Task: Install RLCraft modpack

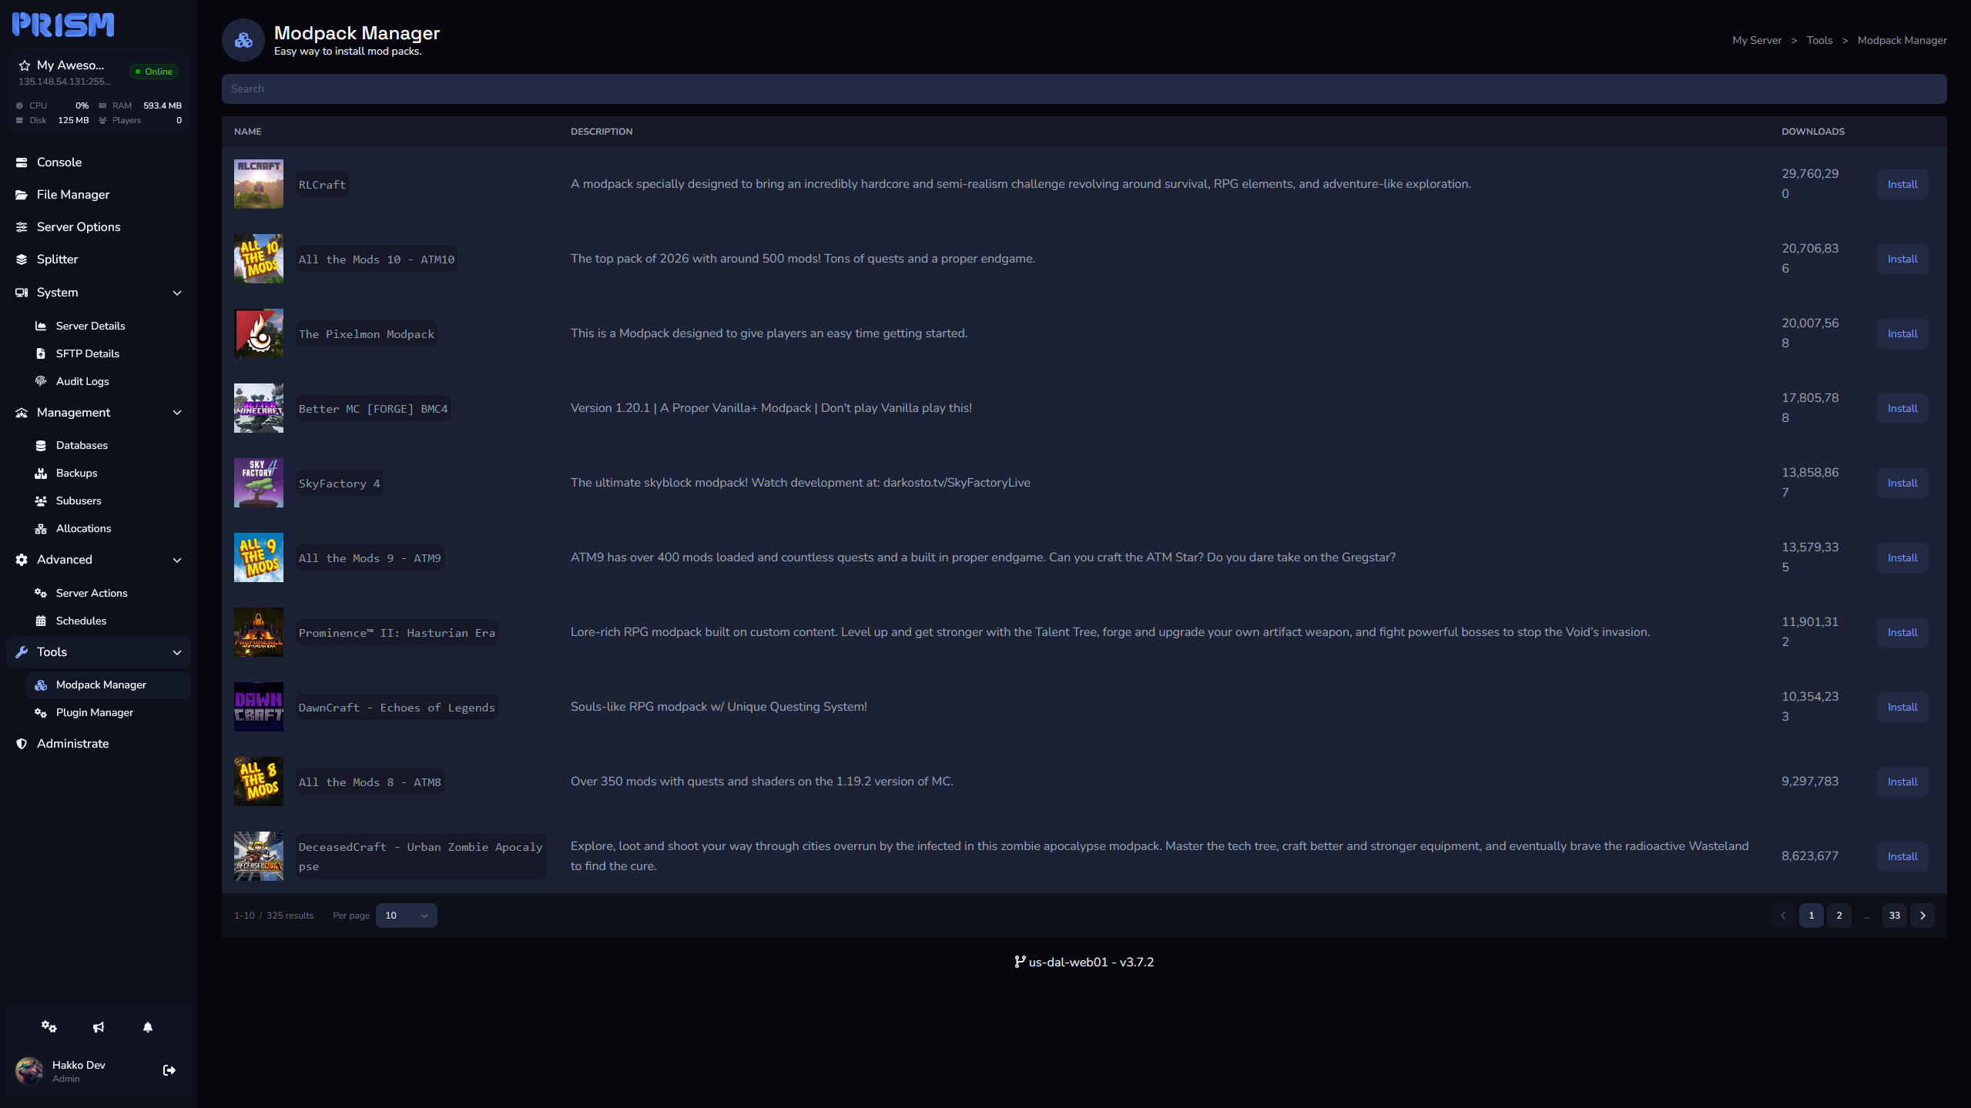Action: 1902,184
